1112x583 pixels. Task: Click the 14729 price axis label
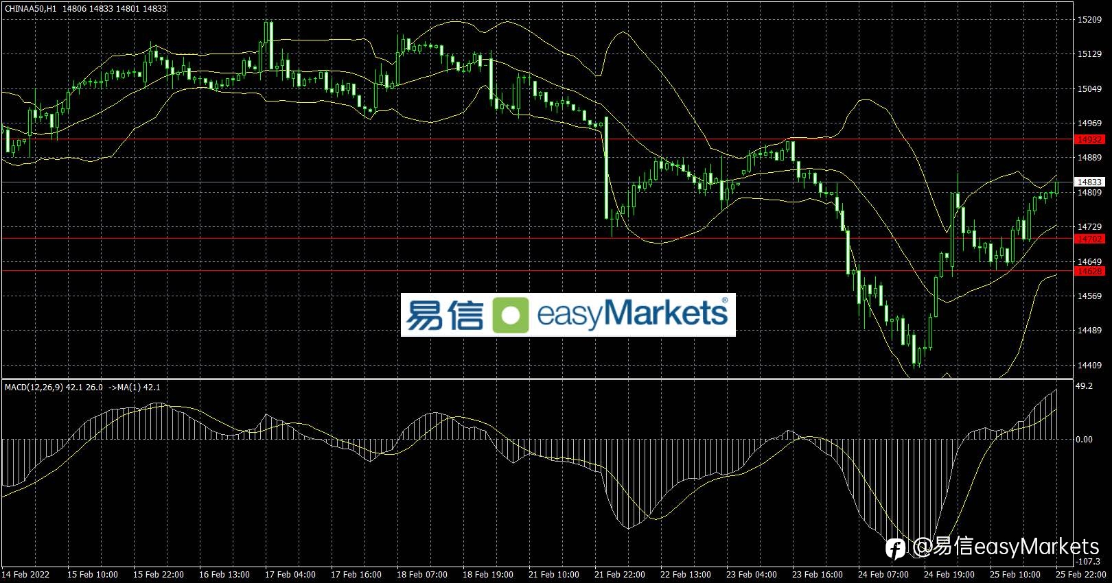(x=1090, y=227)
